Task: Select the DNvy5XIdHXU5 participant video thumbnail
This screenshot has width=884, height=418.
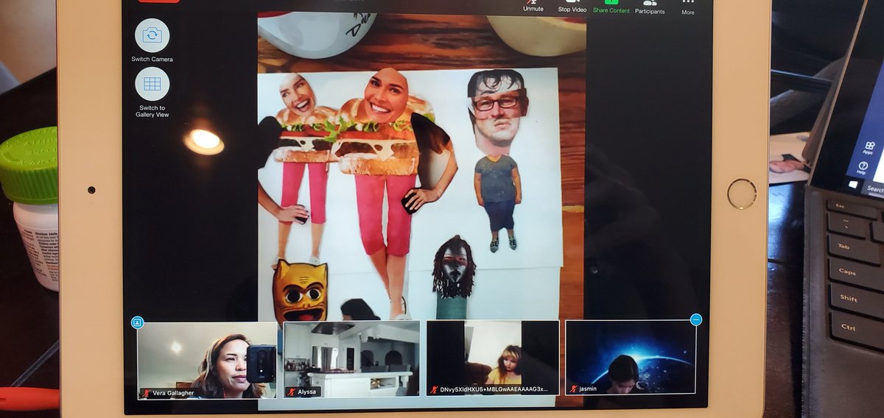Action: 493,357
